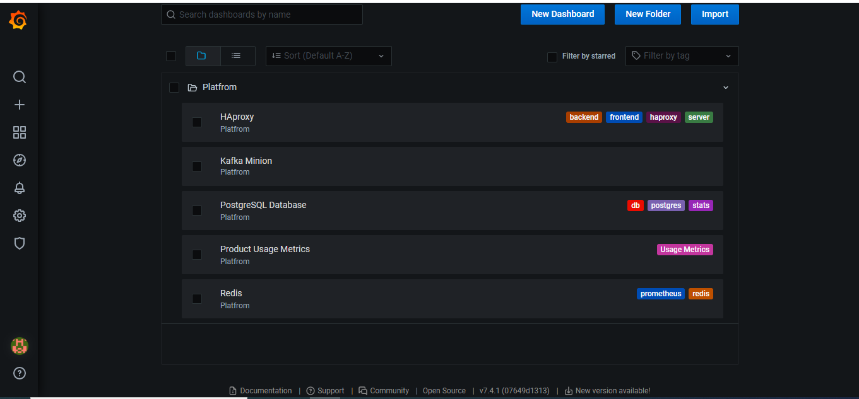This screenshot has width=859, height=399.
Task: Select the Platfrom folder checkbox
Action: pyautogui.click(x=174, y=88)
